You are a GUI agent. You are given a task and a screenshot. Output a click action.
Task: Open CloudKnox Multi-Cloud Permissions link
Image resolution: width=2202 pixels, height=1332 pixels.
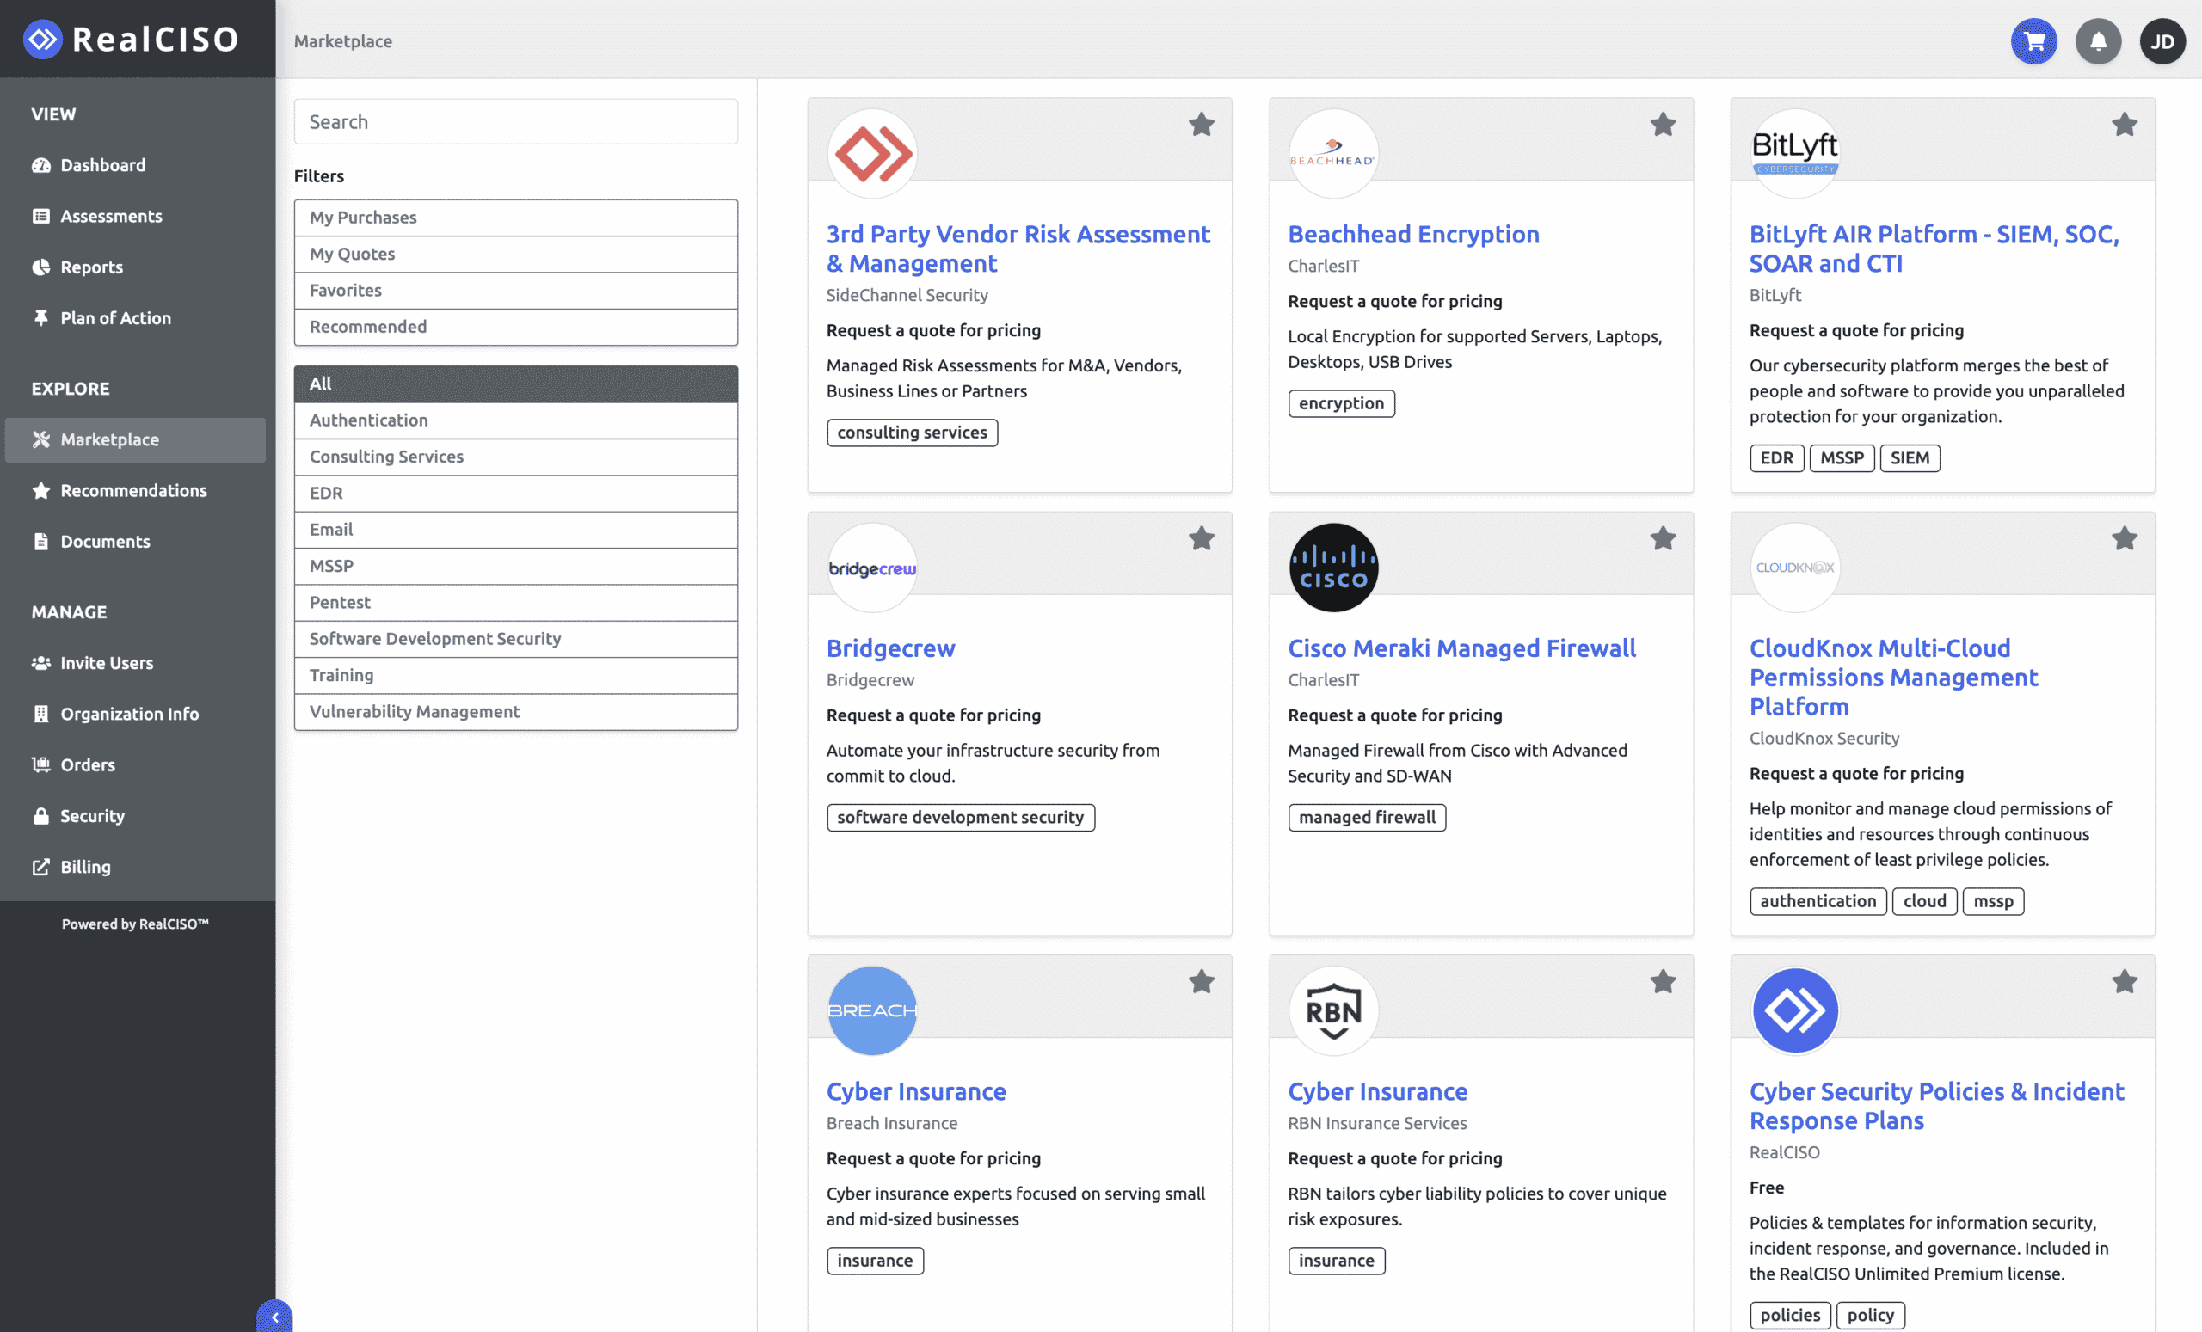click(1893, 677)
